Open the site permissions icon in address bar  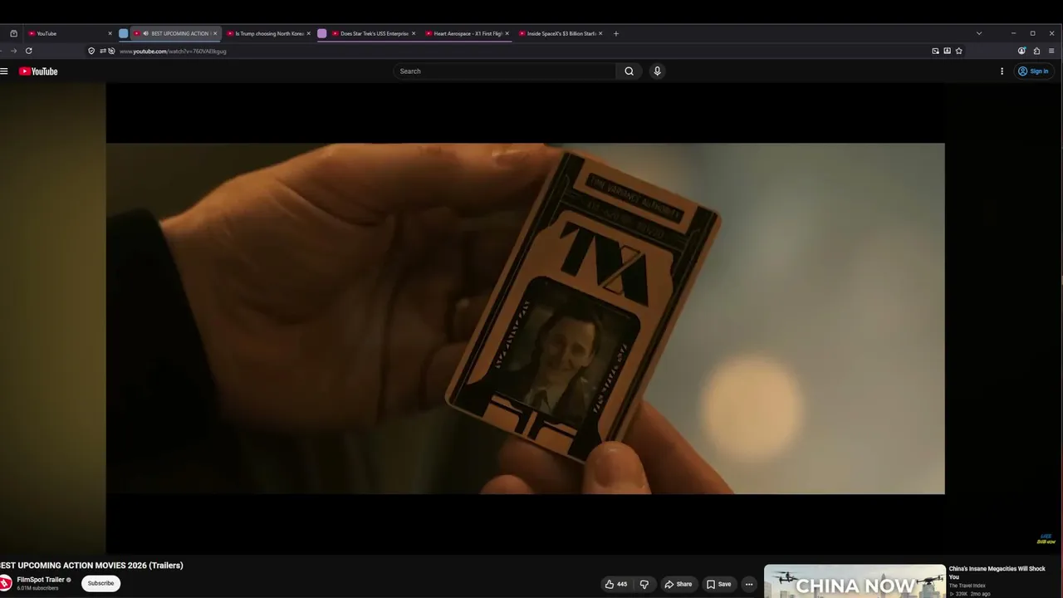[x=103, y=51]
